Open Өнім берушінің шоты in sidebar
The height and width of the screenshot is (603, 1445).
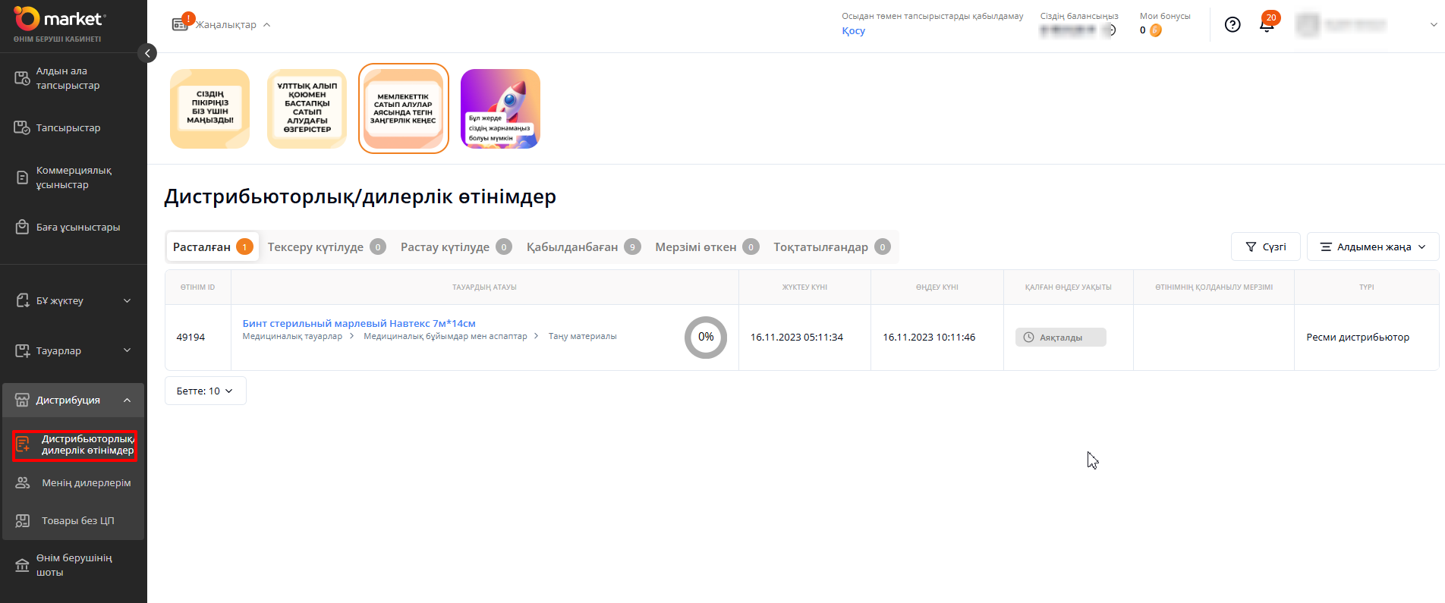click(74, 565)
